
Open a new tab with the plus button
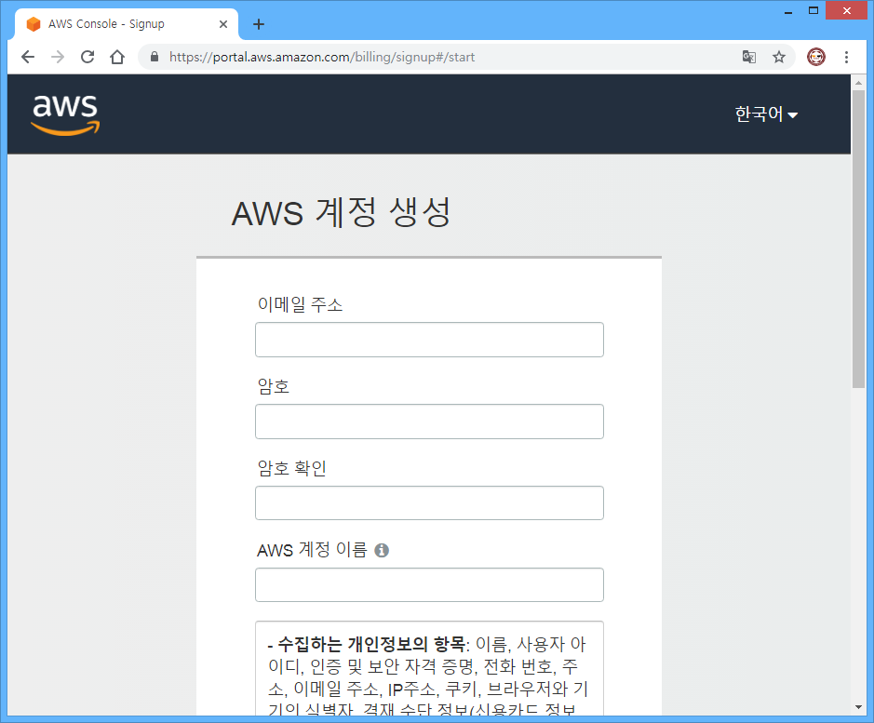point(259,24)
